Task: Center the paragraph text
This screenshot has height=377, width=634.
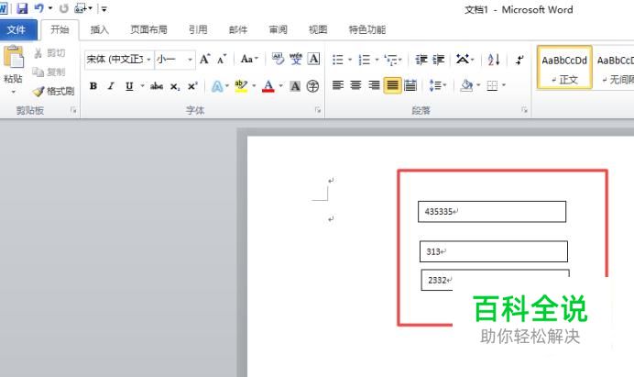Action: tap(355, 85)
